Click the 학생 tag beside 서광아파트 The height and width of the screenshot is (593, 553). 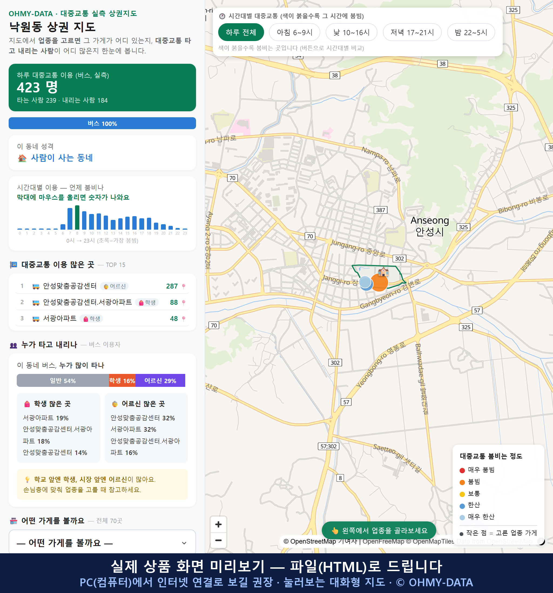click(x=91, y=319)
